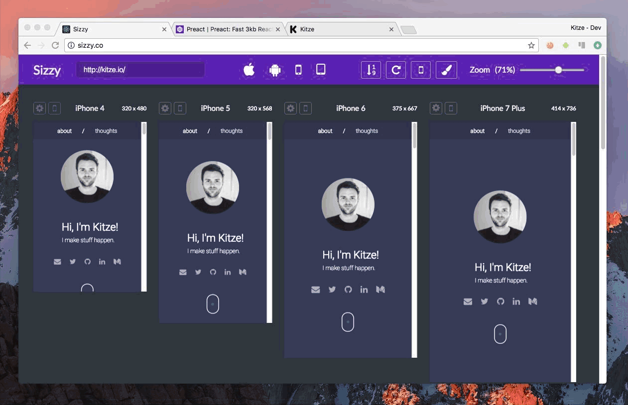
Task: Open the Android extension icon in Chrome toolbar
Action: [x=566, y=45]
